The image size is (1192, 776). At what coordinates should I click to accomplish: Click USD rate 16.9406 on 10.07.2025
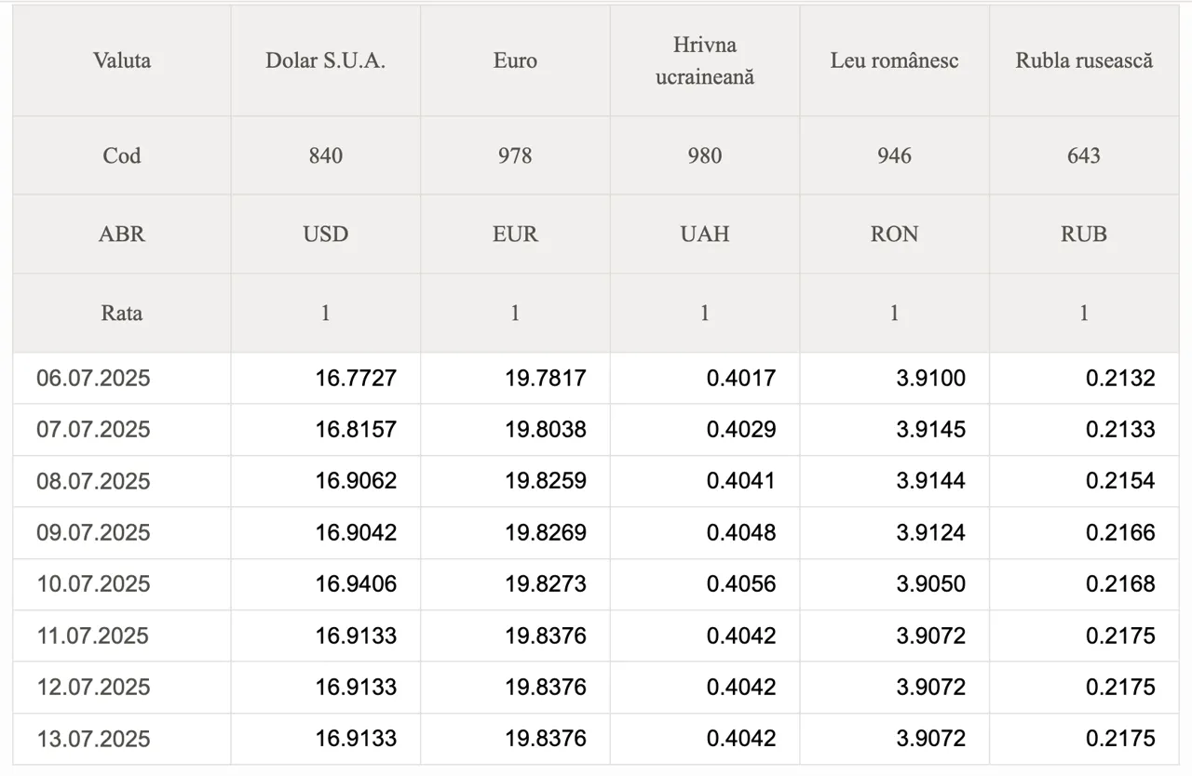tap(356, 583)
